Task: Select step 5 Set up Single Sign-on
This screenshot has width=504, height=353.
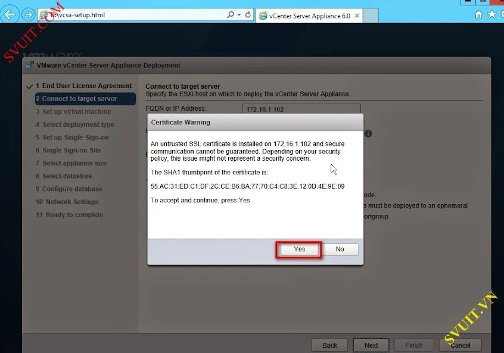Action: pos(72,138)
